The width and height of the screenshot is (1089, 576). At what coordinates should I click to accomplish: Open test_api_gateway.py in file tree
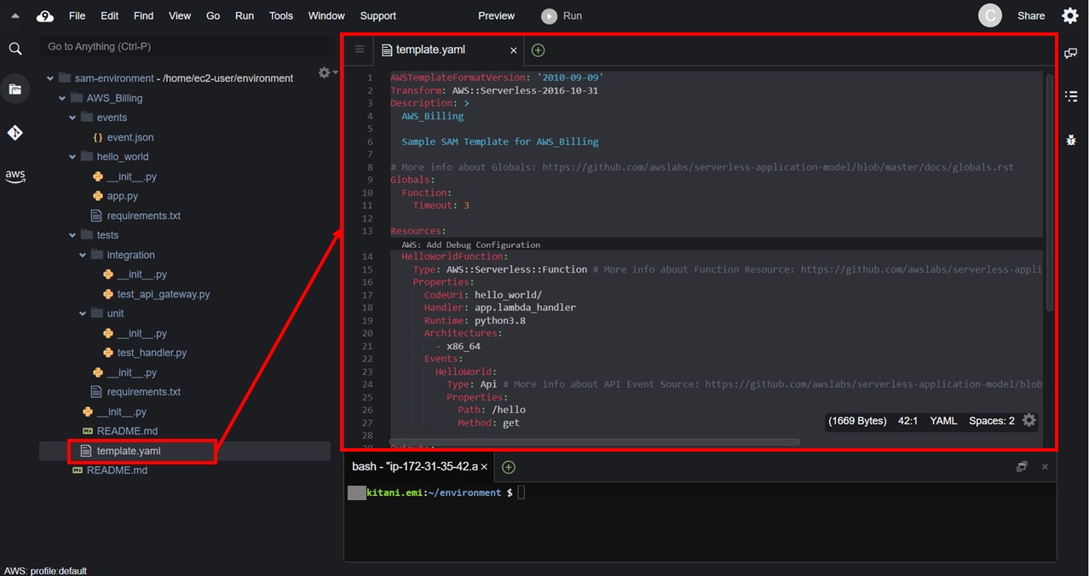(164, 294)
